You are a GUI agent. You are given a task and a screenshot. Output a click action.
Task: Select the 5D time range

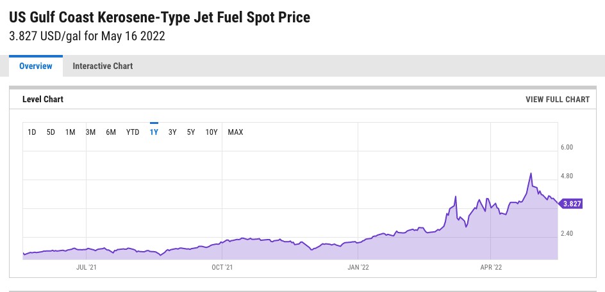click(51, 132)
